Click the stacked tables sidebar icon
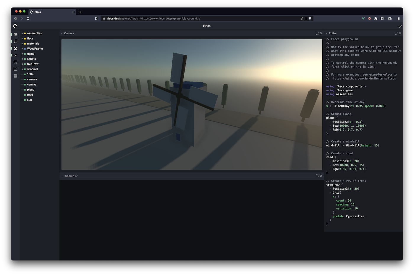The height and width of the screenshot is (275, 414). click(x=15, y=76)
